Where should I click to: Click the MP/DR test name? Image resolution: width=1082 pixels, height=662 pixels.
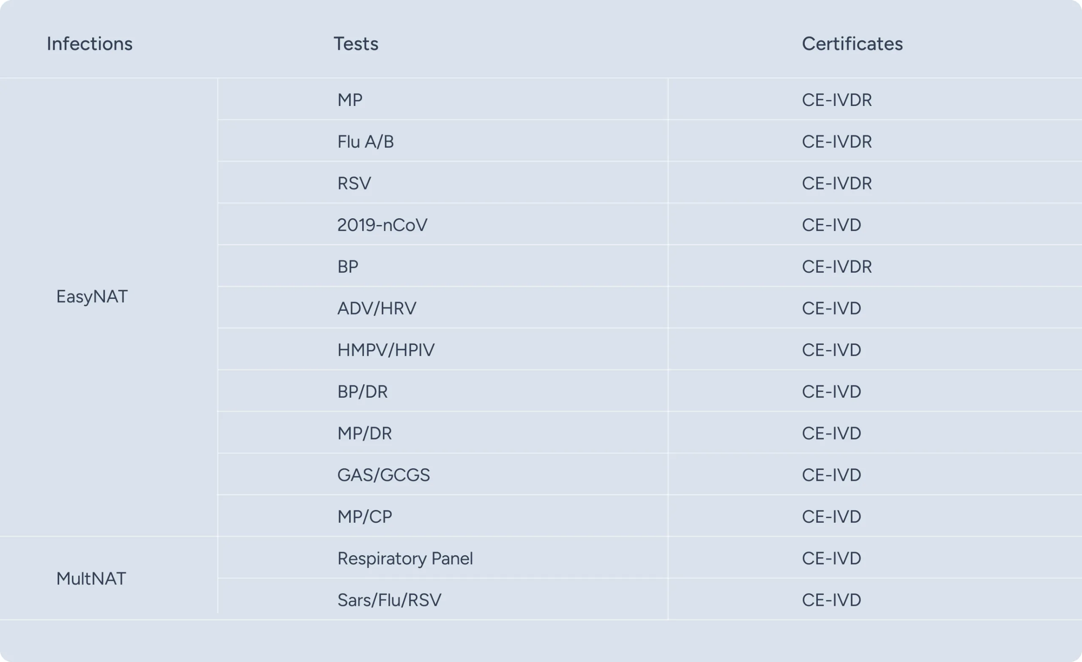tap(364, 434)
